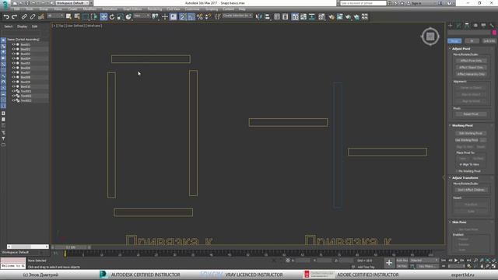Click the Bind to Space Warp icon

pos(41,17)
